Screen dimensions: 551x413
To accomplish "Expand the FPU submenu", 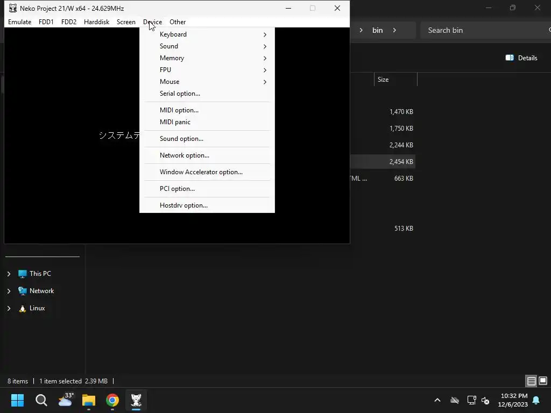I will coord(207,70).
